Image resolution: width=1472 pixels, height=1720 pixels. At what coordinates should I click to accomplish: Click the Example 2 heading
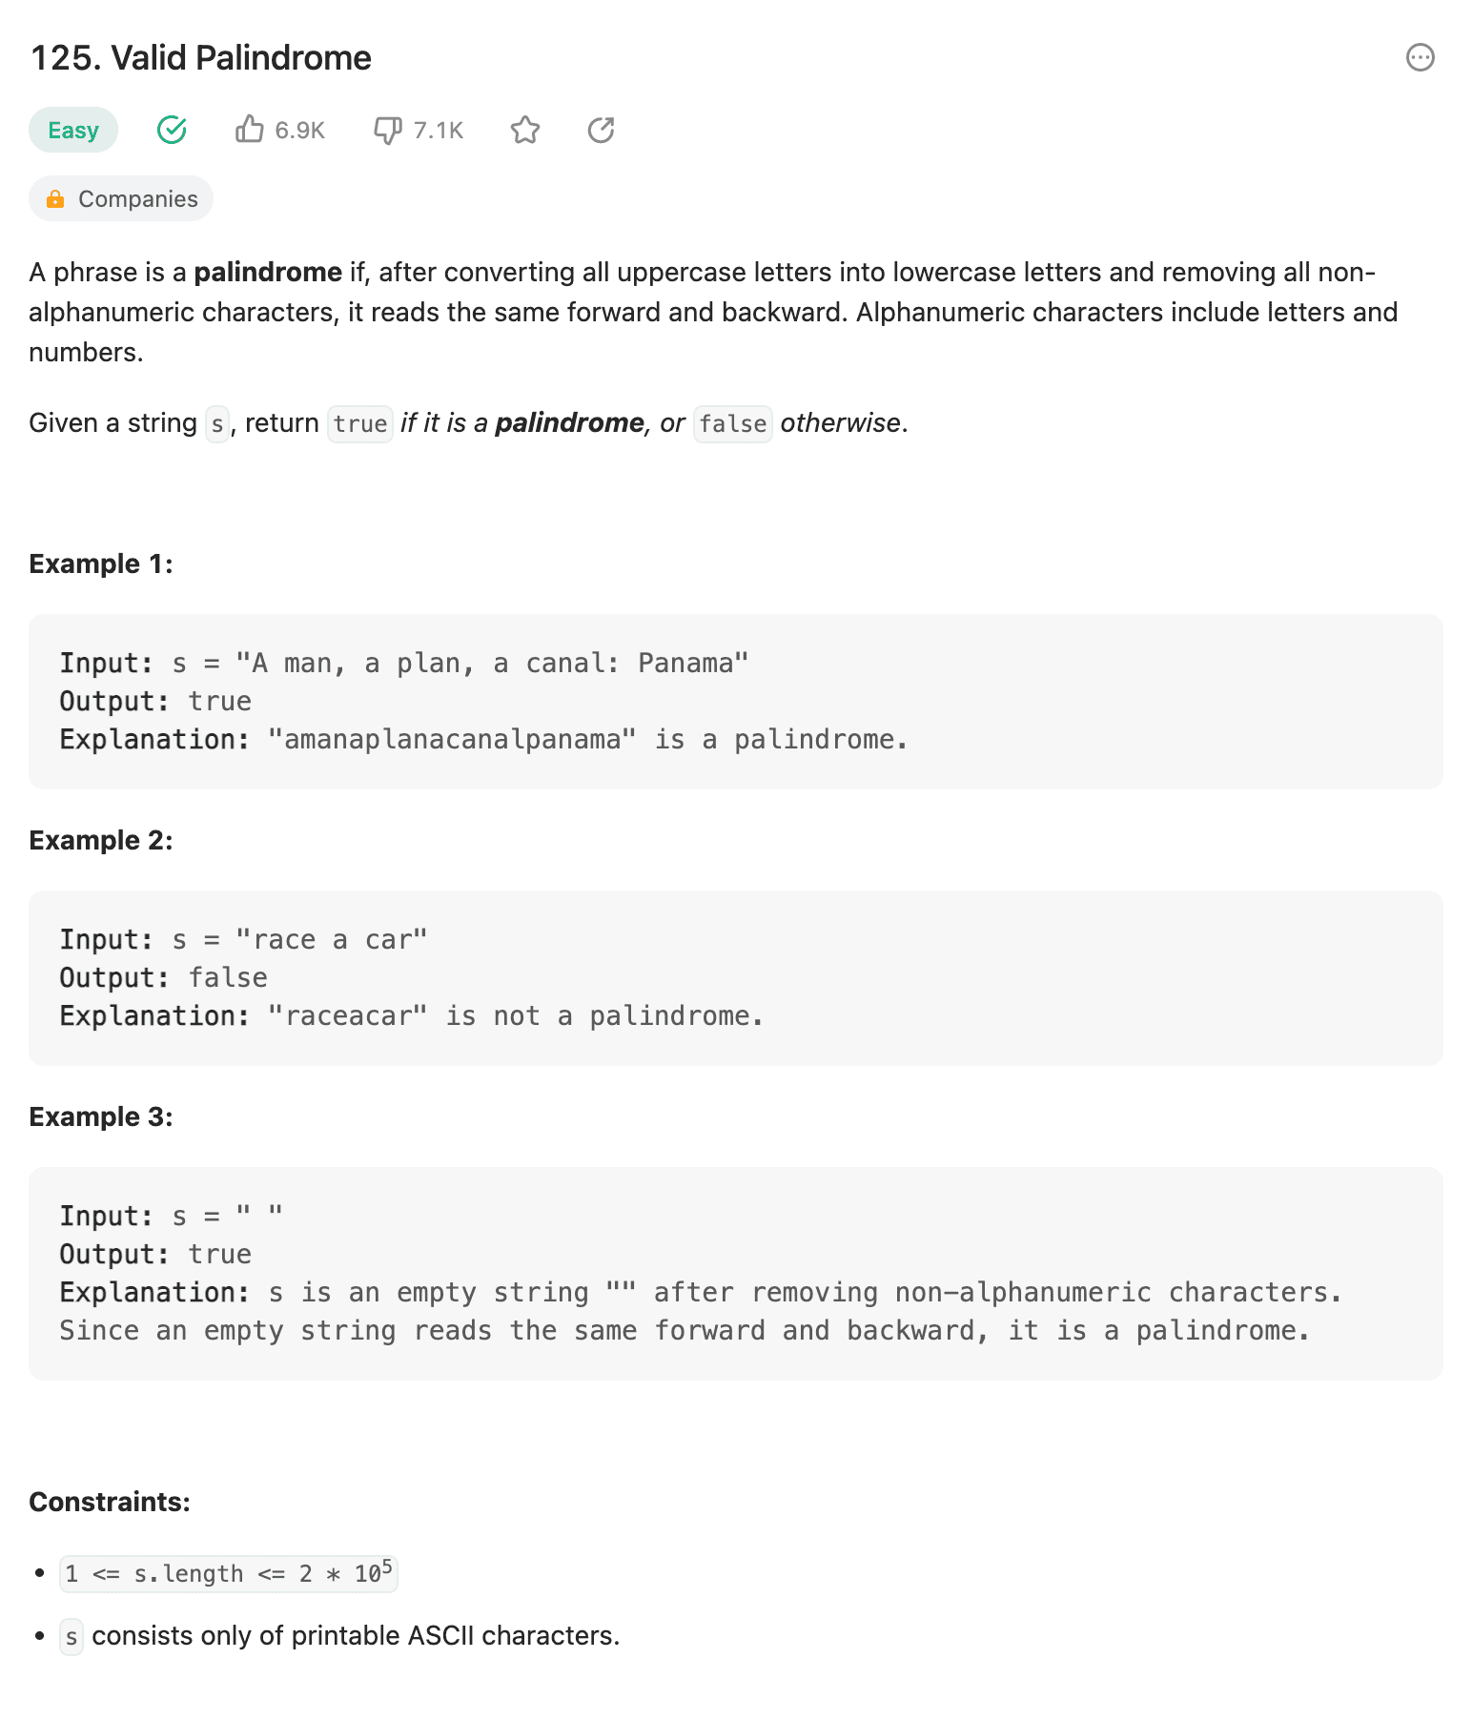(x=101, y=840)
